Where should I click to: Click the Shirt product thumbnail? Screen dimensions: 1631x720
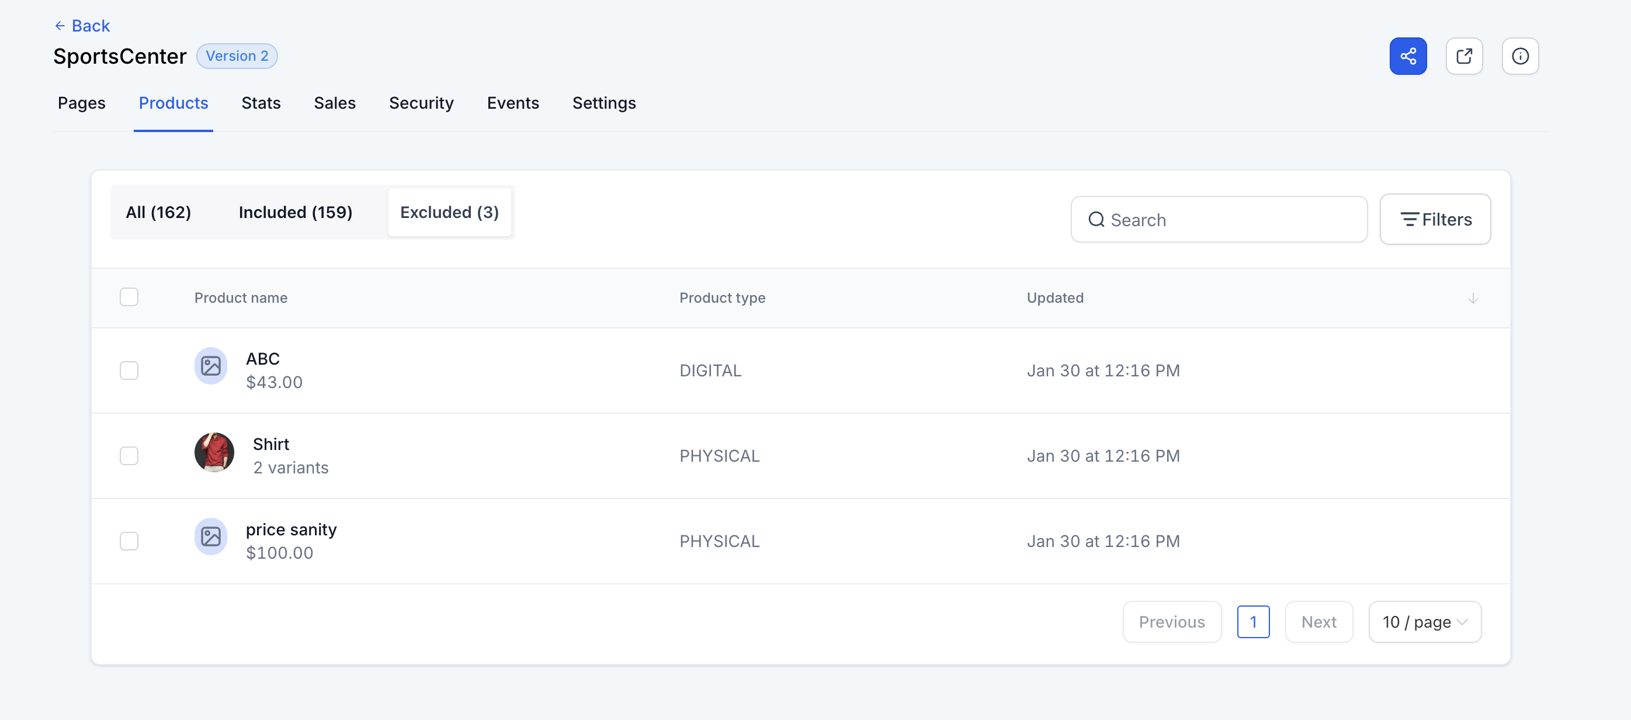(x=214, y=452)
